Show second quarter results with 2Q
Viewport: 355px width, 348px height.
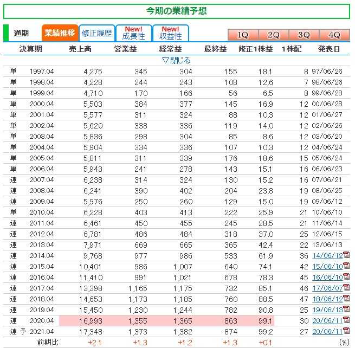[x=273, y=35]
